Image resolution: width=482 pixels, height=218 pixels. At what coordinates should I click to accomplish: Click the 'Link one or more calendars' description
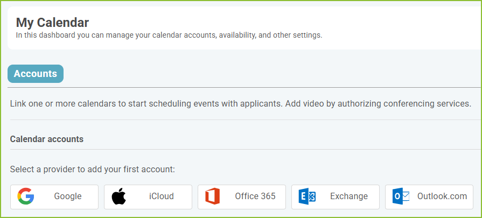coord(240,104)
